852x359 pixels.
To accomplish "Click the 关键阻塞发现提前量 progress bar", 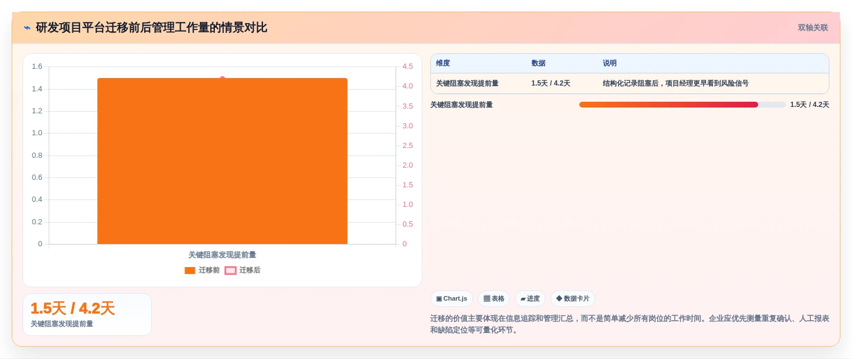I will coord(682,105).
